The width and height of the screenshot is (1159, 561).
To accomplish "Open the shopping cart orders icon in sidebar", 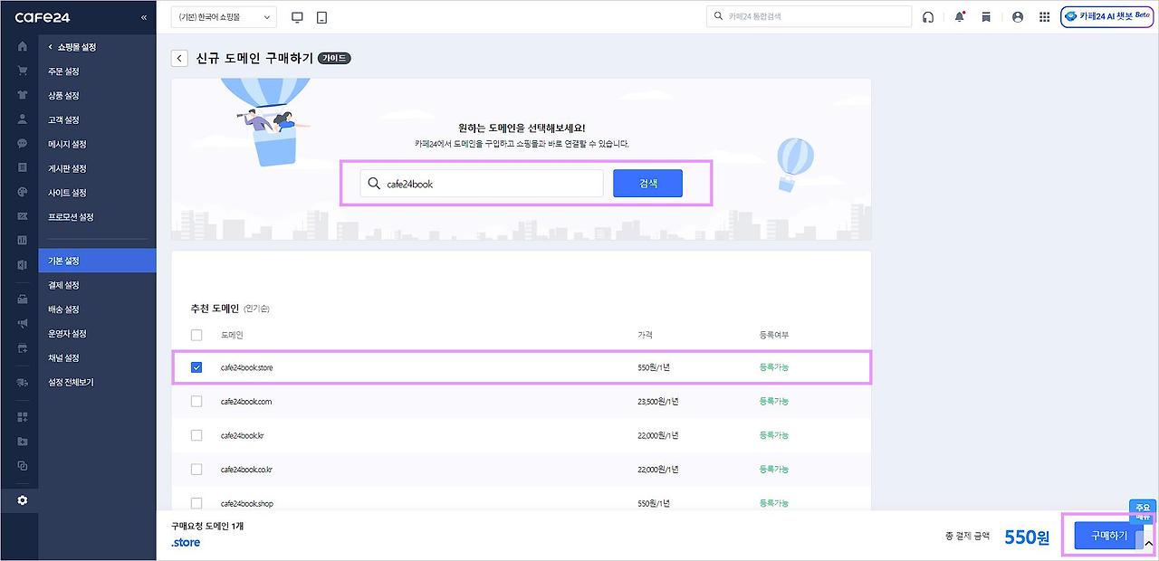I will (23, 71).
